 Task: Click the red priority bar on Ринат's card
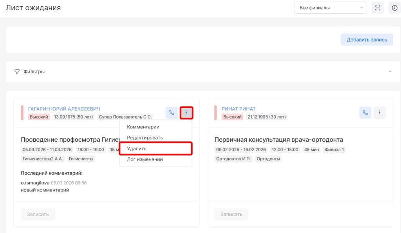[215, 113]
